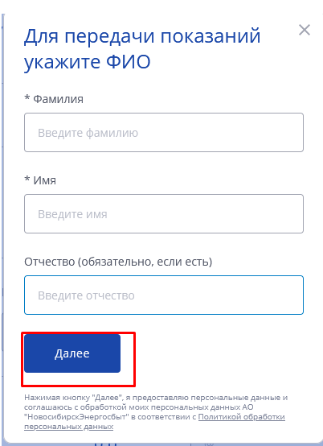
Task: Focus the Фамилия input field
Action: 164,133
